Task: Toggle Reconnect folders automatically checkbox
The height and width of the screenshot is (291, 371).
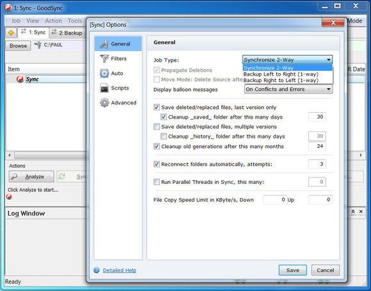Action: (157, 164)
